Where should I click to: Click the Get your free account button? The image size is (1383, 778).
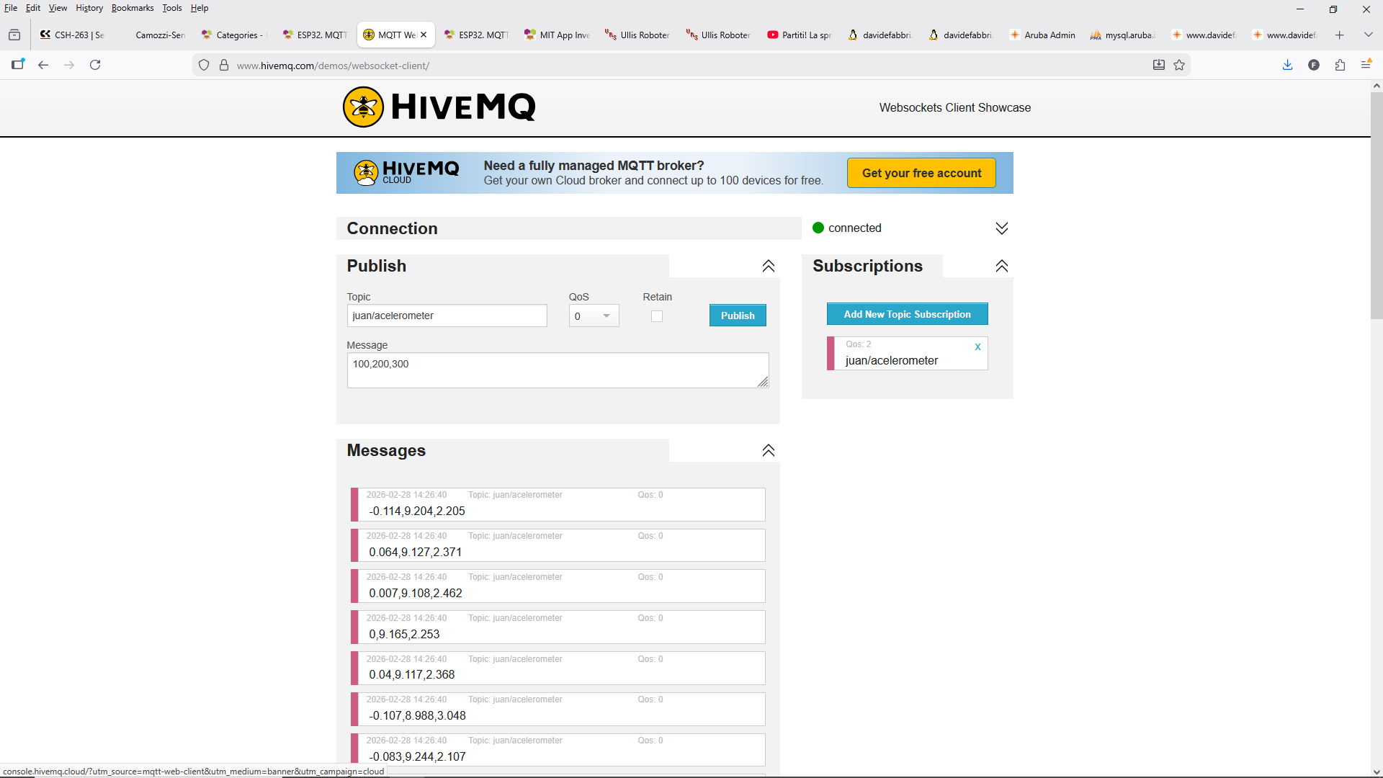point(921,173)
